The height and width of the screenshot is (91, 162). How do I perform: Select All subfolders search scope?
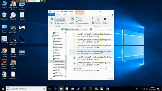click(x=60, y=21)
